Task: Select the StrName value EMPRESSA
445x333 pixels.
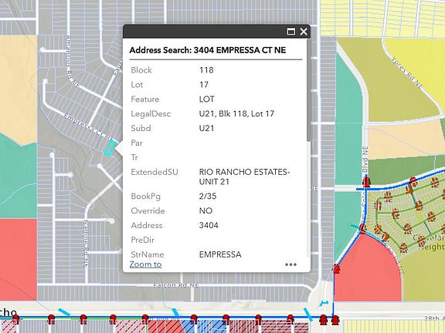Action: (220, 254)
